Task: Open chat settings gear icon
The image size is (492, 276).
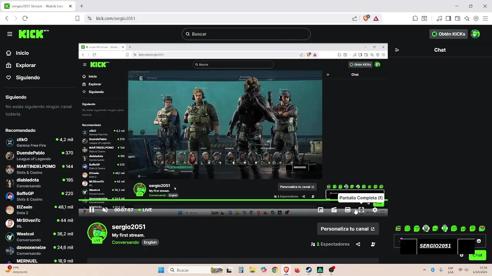Action: pyautogui.click(x=462, y=255)
